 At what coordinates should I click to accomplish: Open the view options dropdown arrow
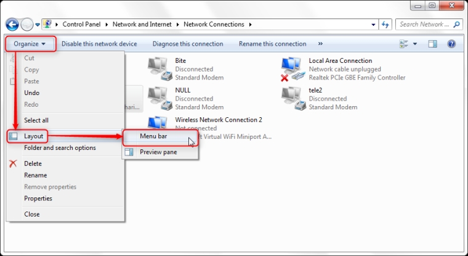(415, 44)
